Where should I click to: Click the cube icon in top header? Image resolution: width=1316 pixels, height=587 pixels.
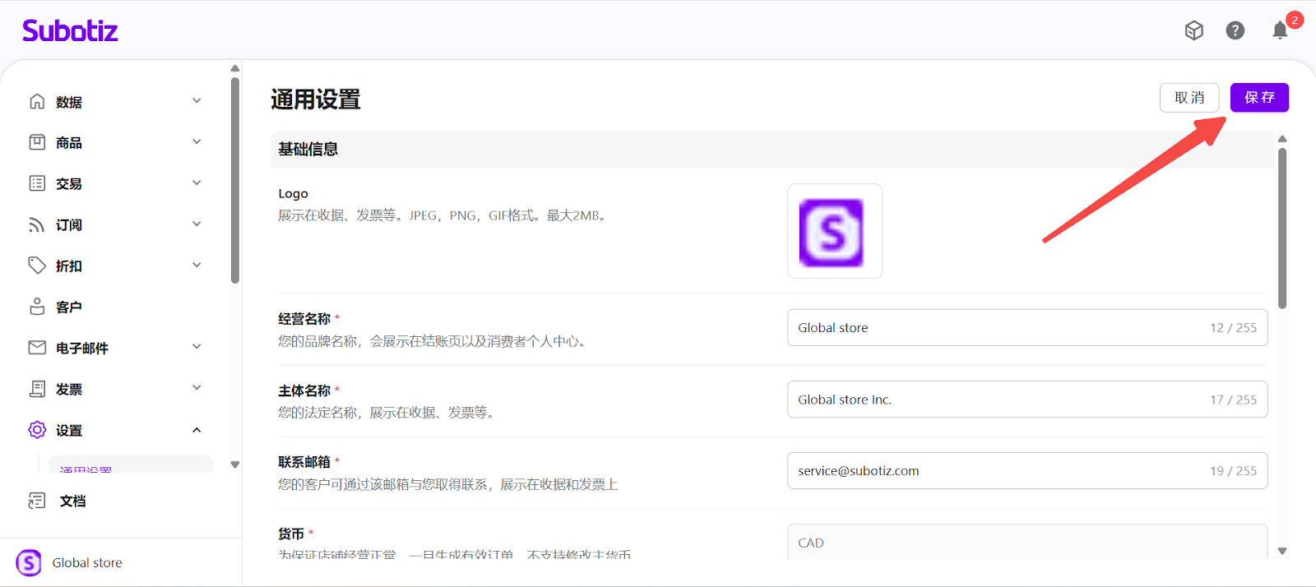(1193, 30)
